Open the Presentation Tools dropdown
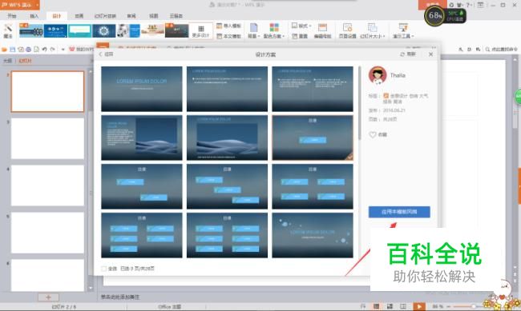 pos(403,31)
